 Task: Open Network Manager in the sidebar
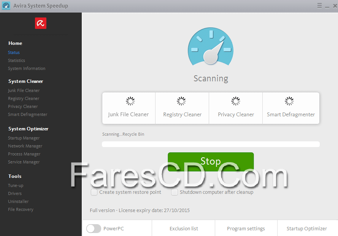[x=25, y=146]
